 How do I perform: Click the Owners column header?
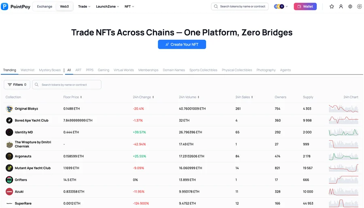(280, 97)
